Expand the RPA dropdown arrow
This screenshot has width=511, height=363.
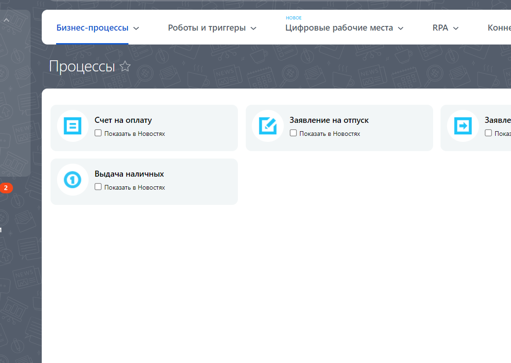(x=456, y=28)
